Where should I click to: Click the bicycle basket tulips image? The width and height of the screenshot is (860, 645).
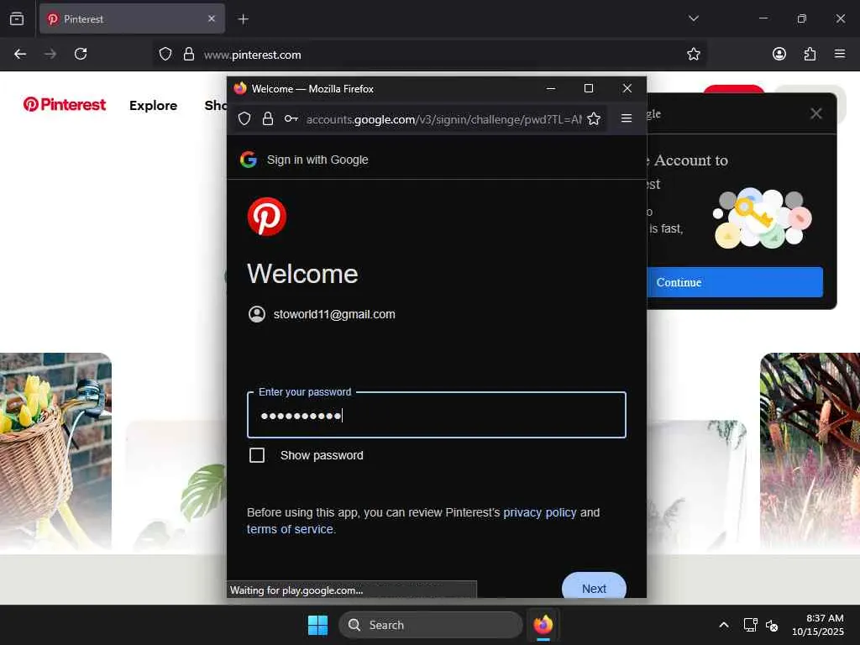[x=55, y=452]
